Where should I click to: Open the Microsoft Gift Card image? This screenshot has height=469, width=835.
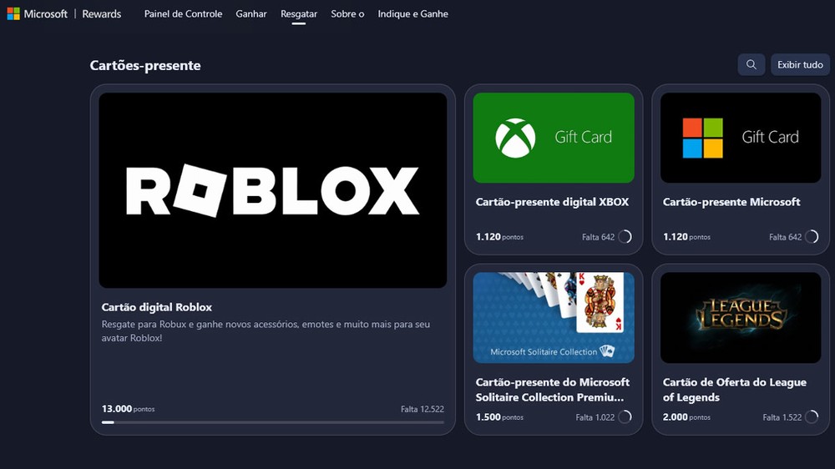[740, 138]
